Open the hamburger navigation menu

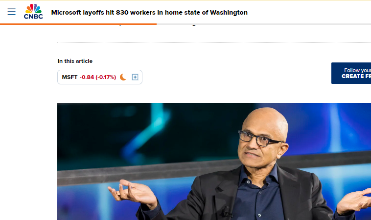(x=11, y=12)
